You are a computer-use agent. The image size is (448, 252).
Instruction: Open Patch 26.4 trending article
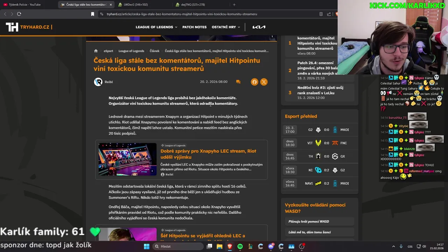click(x=318, y=71)
